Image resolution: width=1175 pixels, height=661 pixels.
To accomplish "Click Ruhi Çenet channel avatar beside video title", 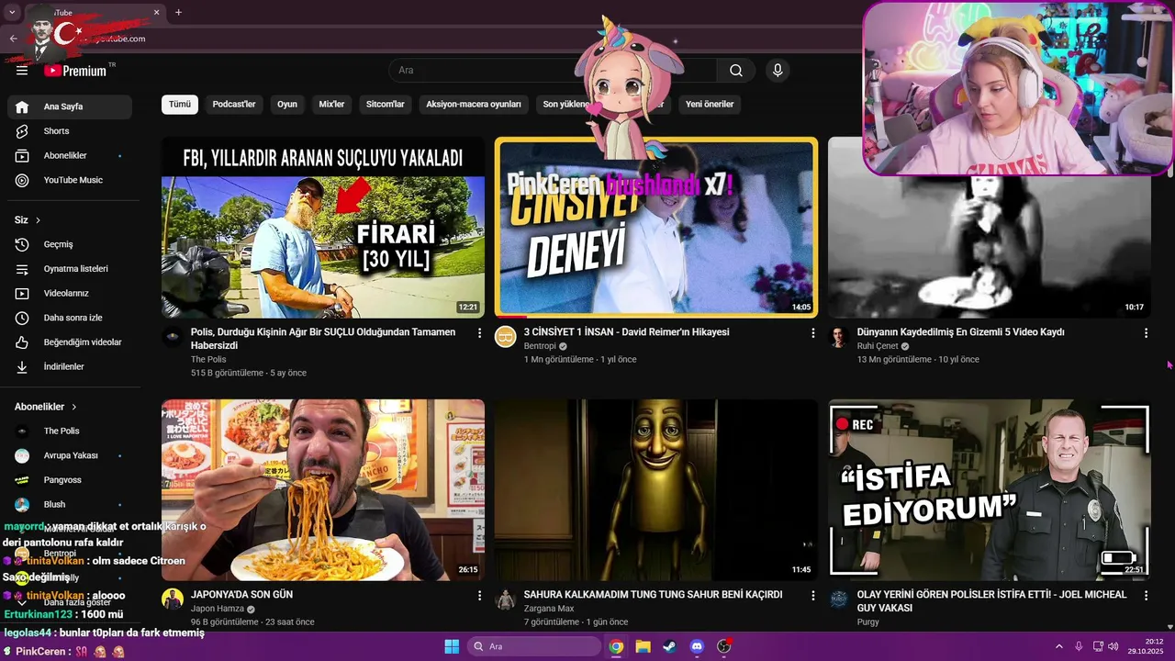I will coord(839,337).
